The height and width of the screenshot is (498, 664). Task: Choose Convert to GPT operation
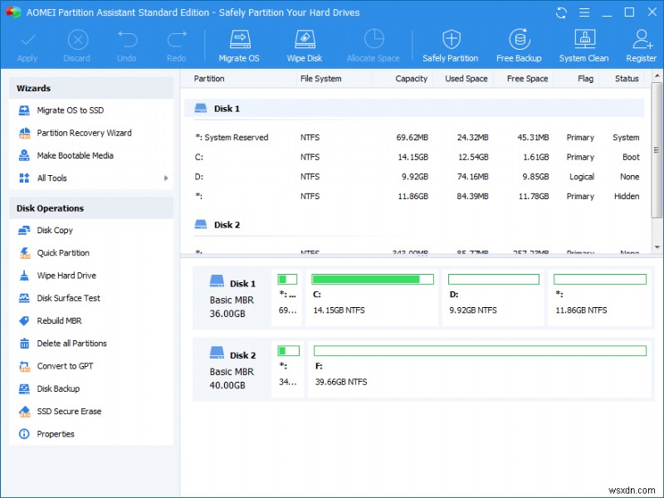[x=65, y=366]
